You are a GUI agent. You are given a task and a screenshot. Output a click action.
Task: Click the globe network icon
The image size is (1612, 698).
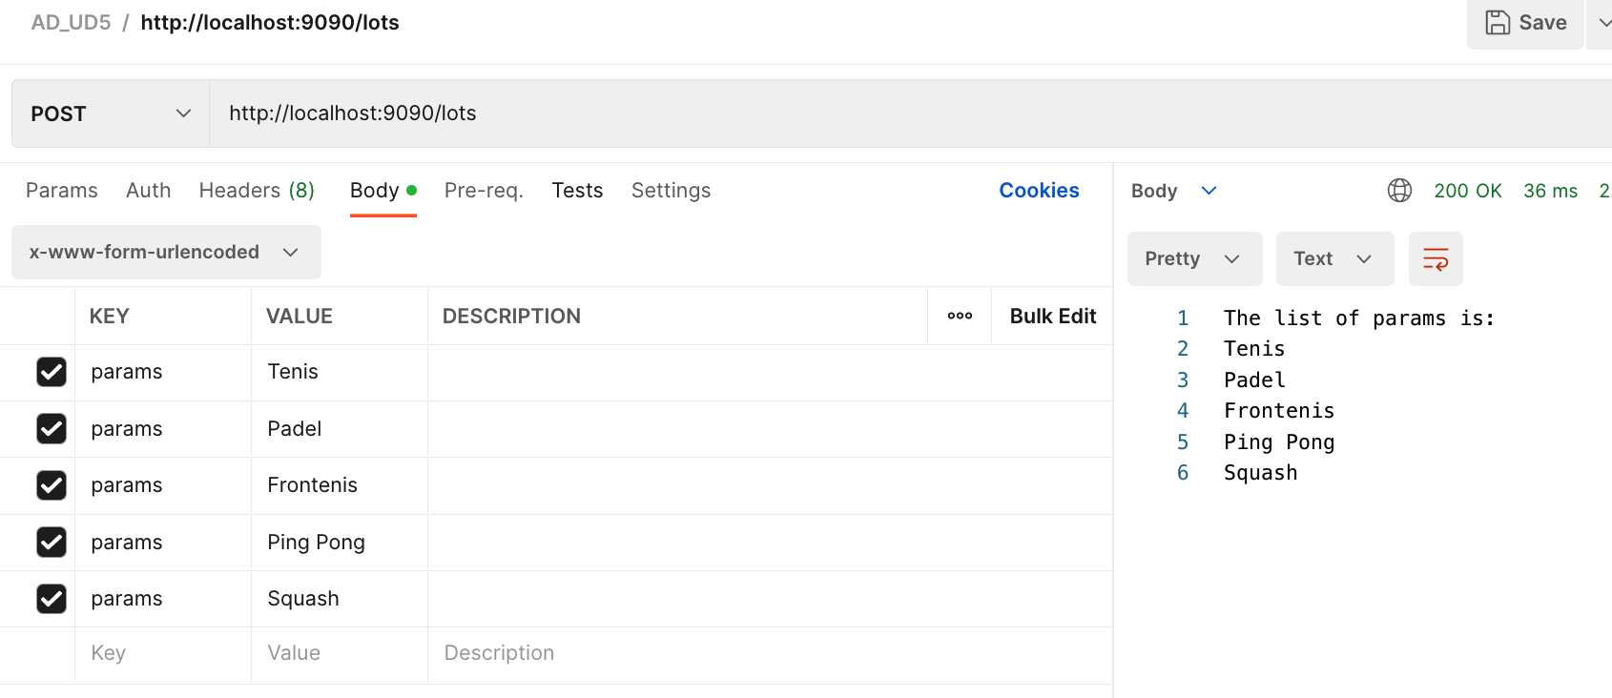1399,191
